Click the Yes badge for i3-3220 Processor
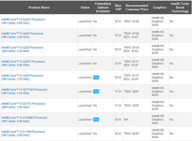 click(96, 78)
